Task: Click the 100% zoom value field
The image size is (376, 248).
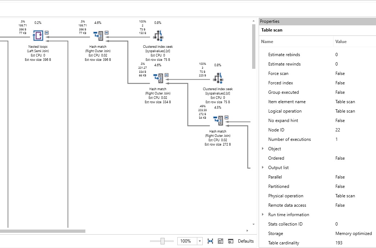Action: click(187, 241)
